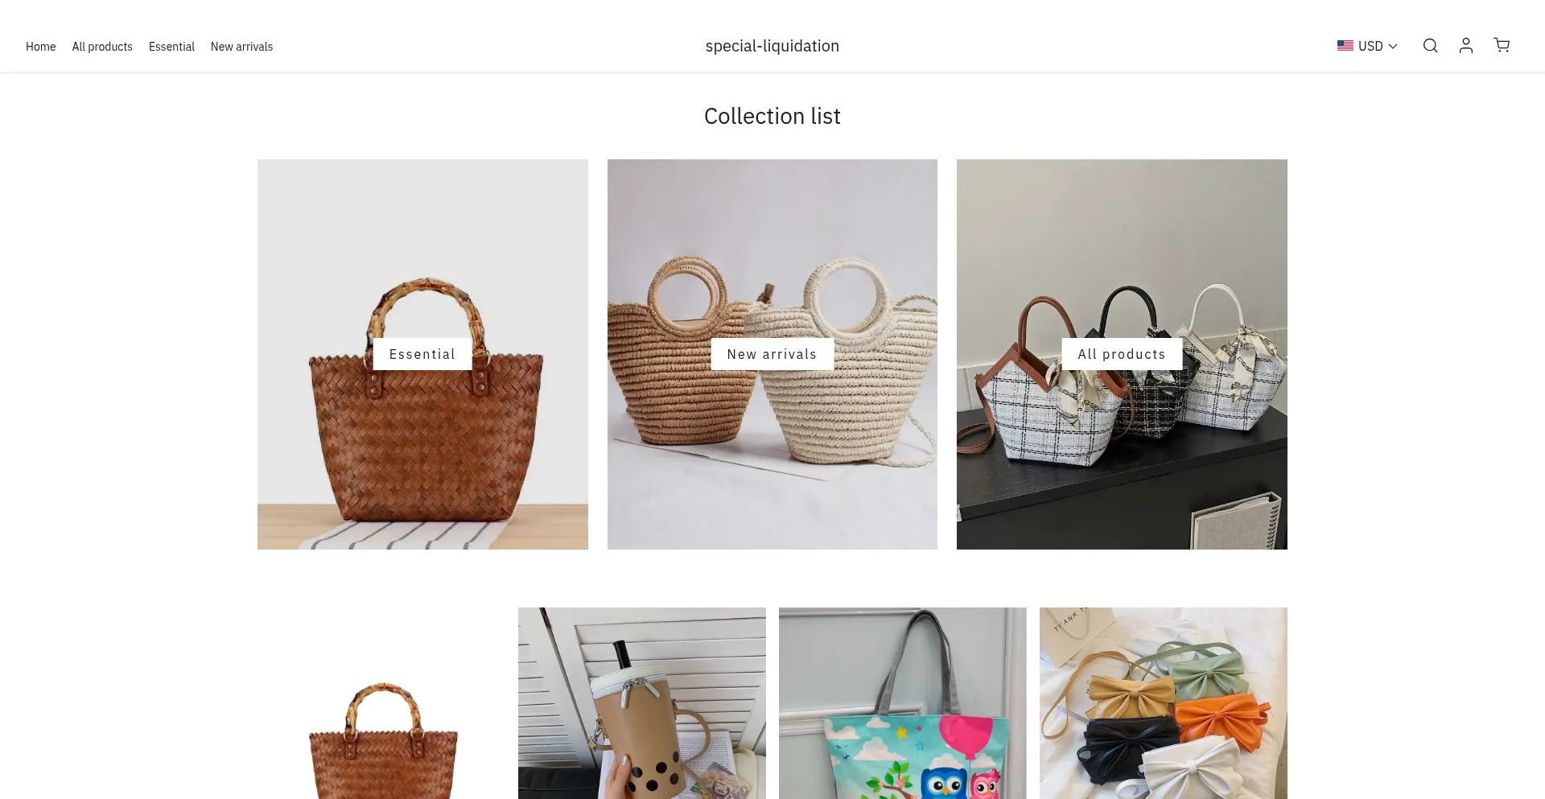
Task: Click the US flag icon
Action: (x=1345, y=46)
